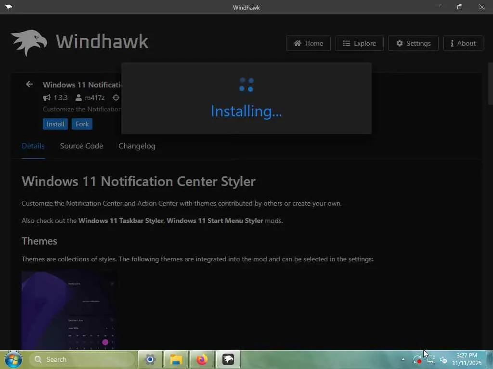Click the Windhawk title bar app icon

pyautogui.click(x=9, y=7)
